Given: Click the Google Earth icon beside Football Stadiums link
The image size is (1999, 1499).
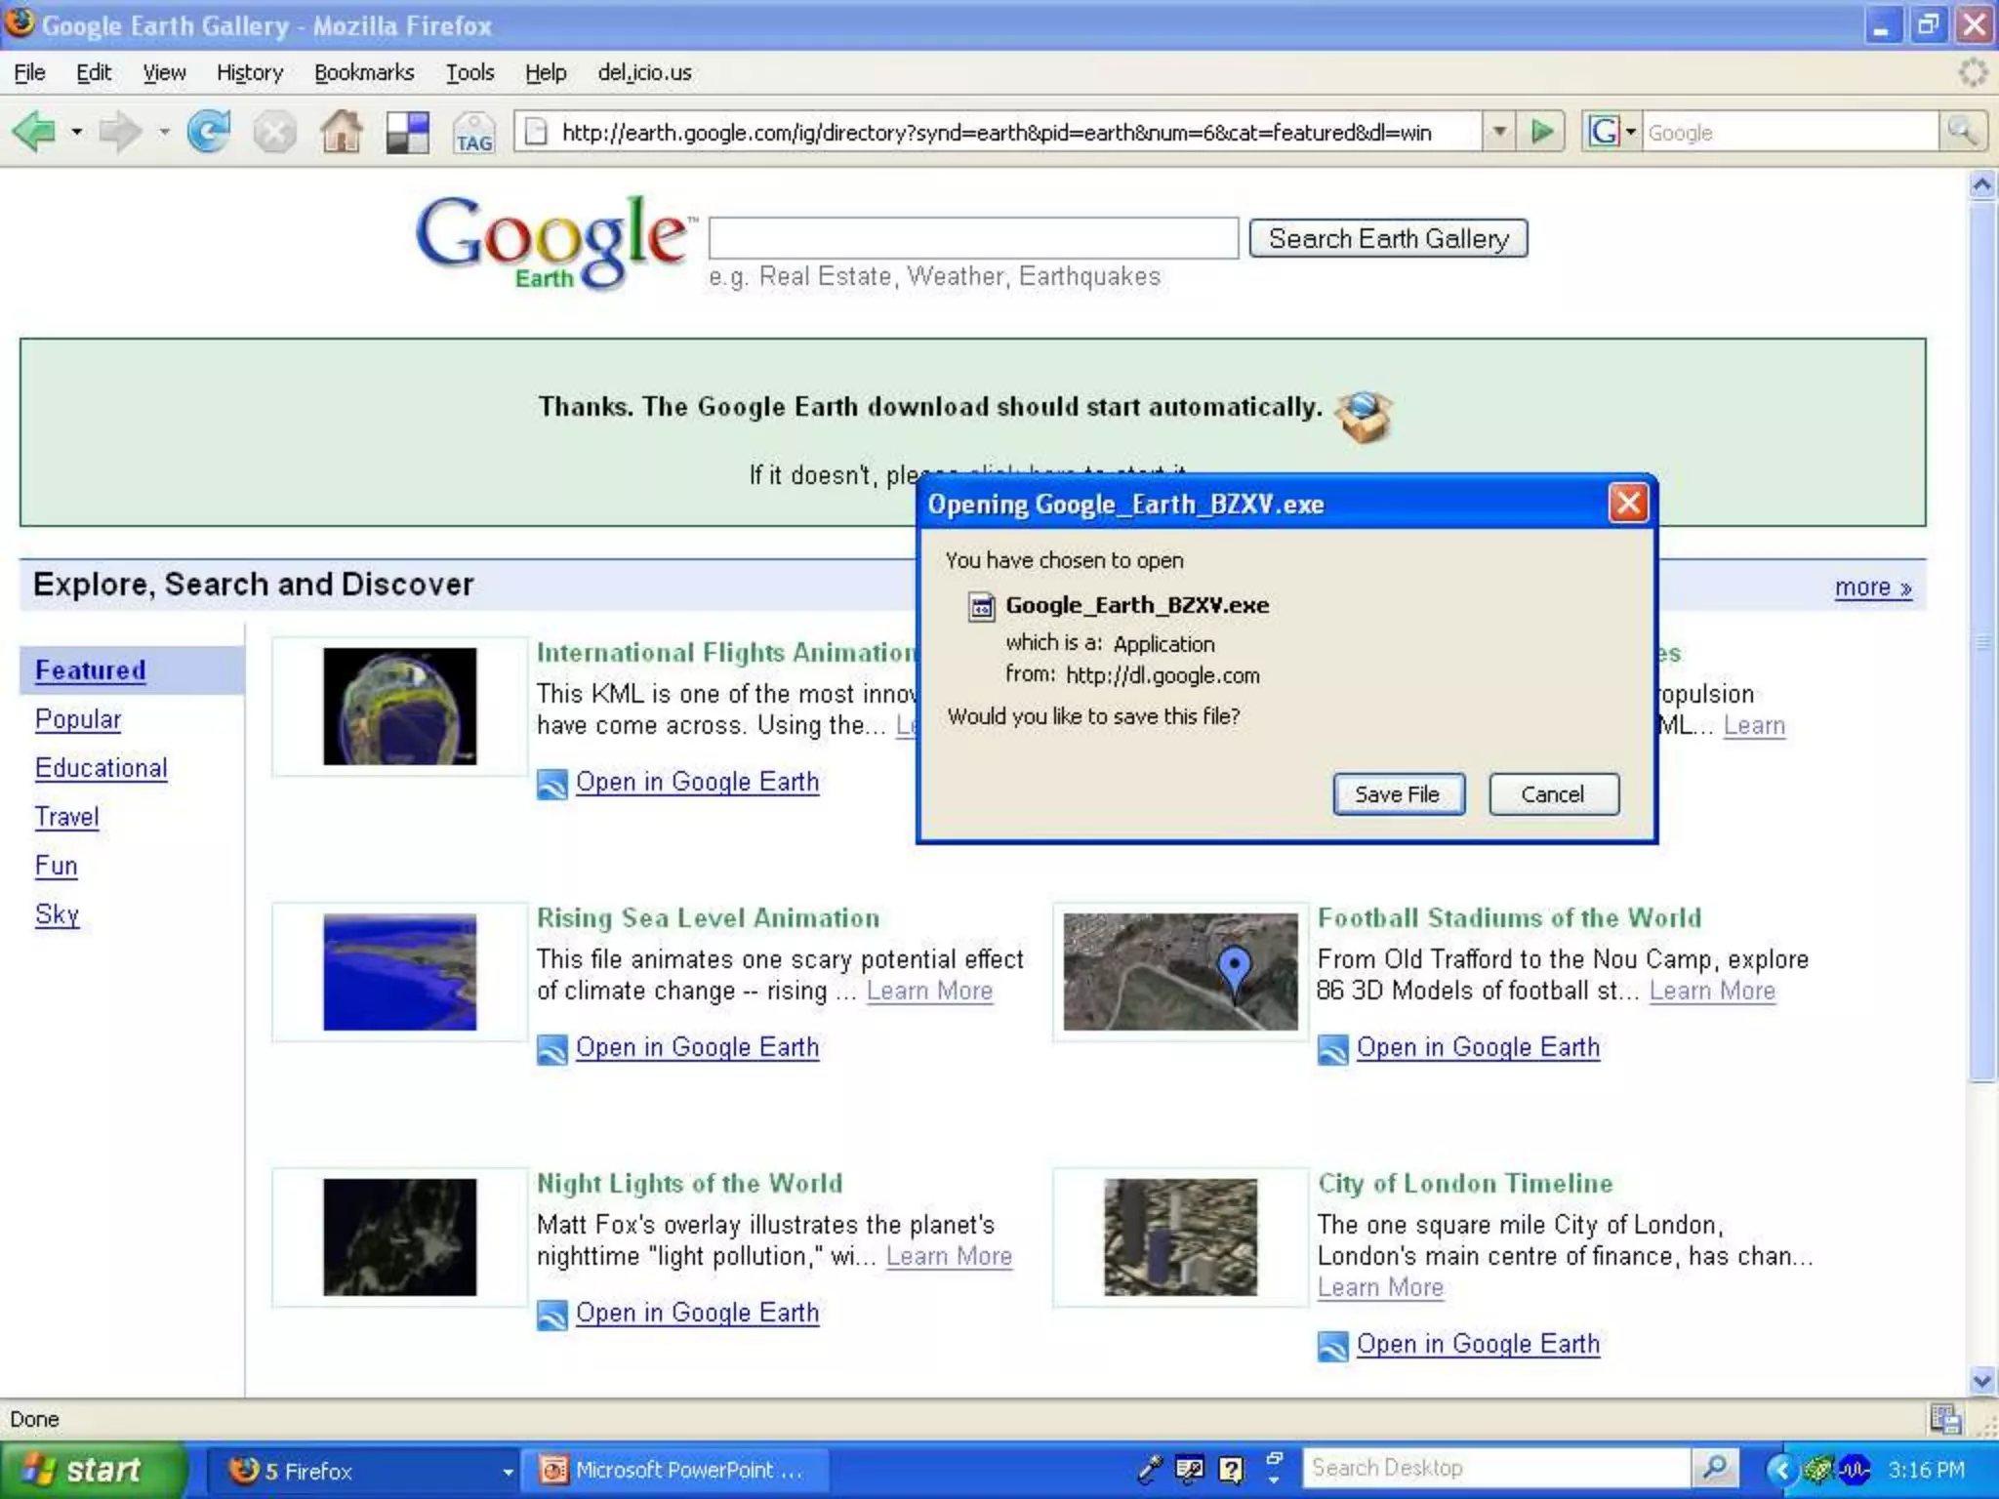Looking at the screenshot, I should 1333,1049.
